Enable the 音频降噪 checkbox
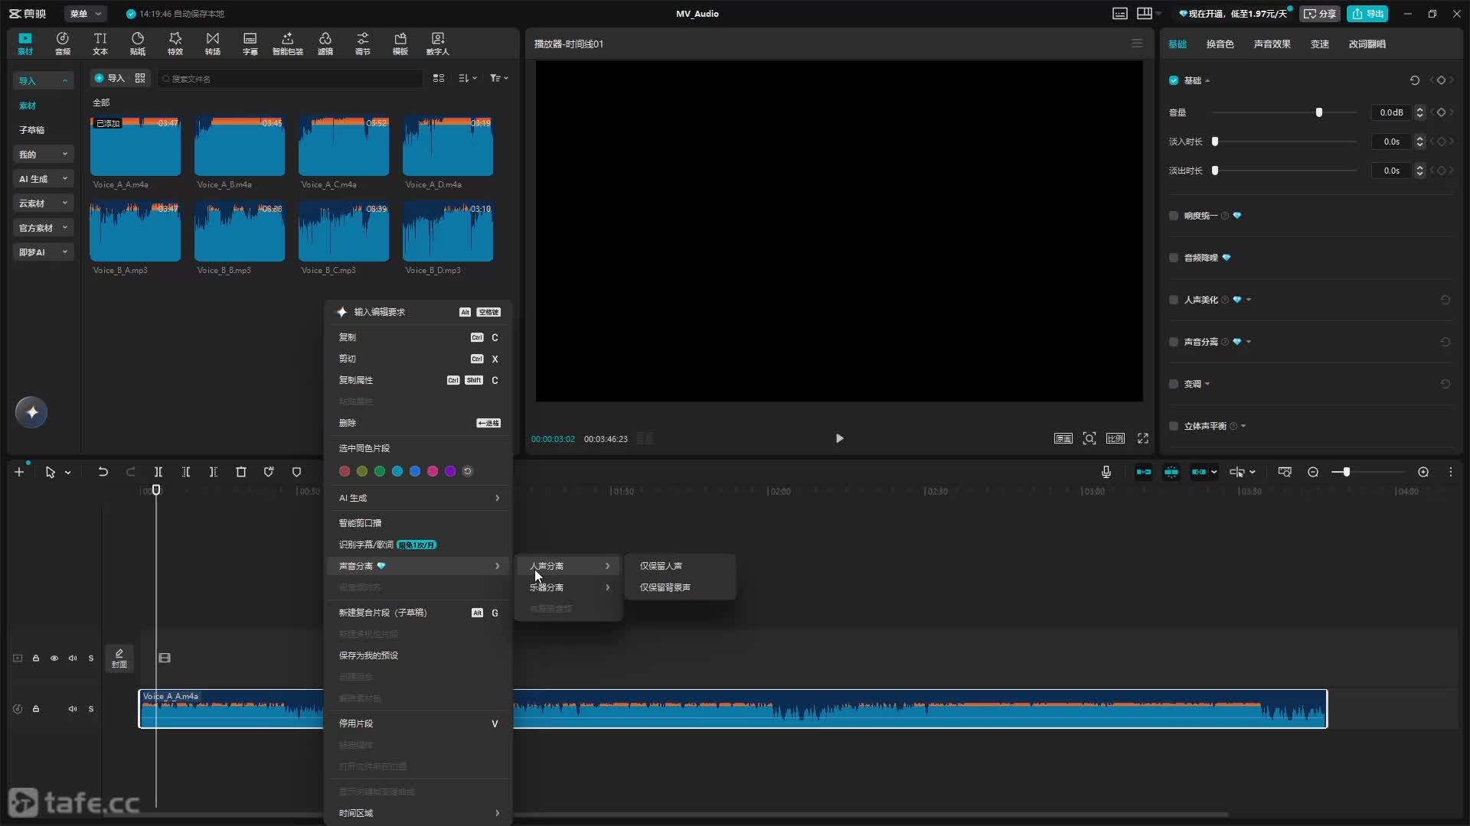 pos(1174,258)
